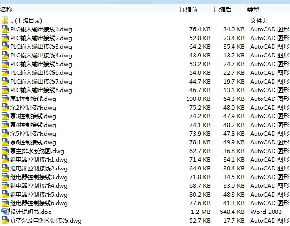Image resolution: width=290 pixels, height=226 pixels.
Task: Select the file name 泵3控制接线.dwg
Action: click(33, 116)
